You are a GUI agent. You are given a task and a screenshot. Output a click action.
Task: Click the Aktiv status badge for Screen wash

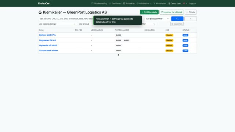[185, 51]
